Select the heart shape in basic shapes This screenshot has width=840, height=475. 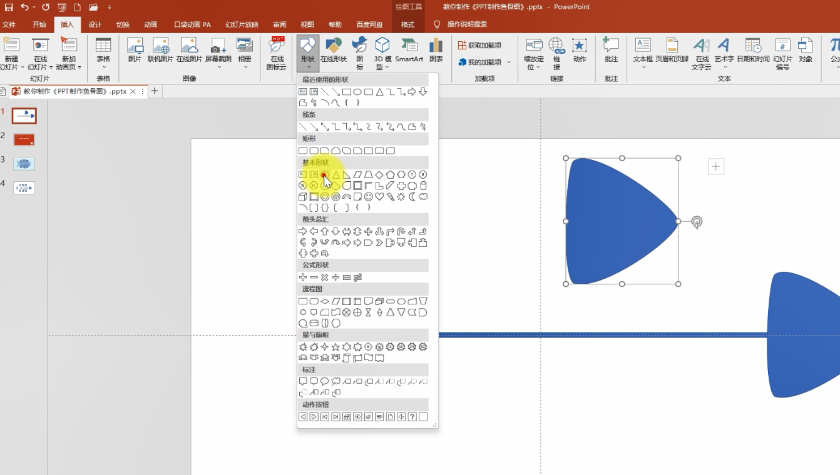pyautogui.click(x=379, y=197)
